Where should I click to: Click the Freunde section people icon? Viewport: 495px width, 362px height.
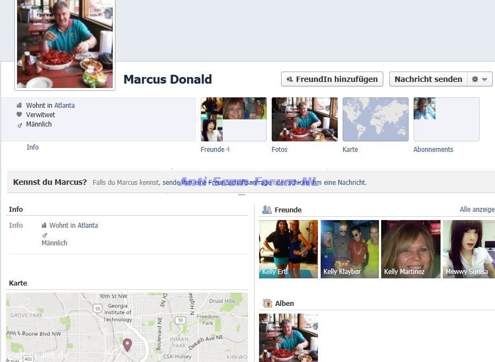coord(267,210)
